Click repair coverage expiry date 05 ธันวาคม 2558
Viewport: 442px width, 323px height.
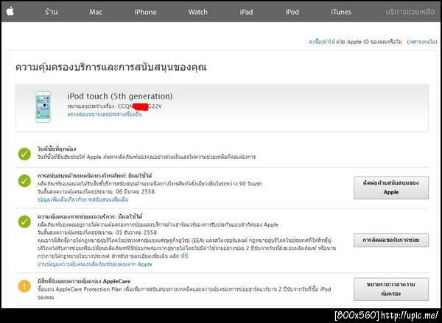point(136,233)
